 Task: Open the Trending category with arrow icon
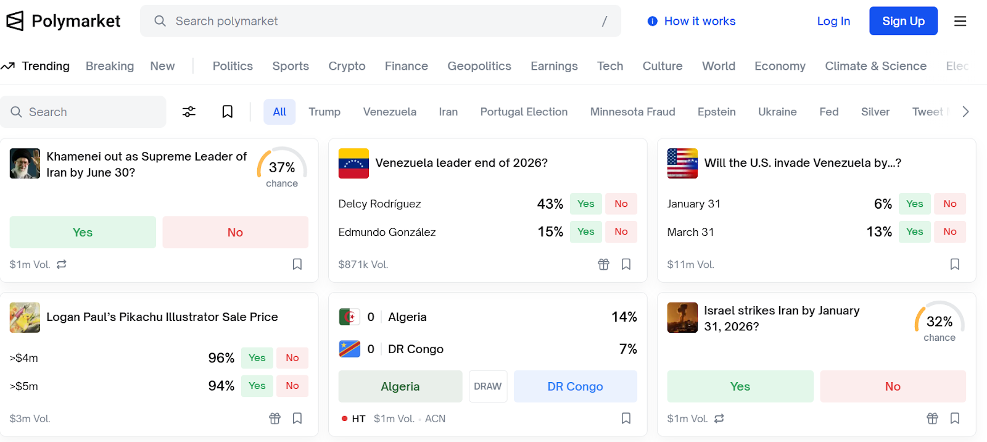pyautogui.click(x=35, y=66)
